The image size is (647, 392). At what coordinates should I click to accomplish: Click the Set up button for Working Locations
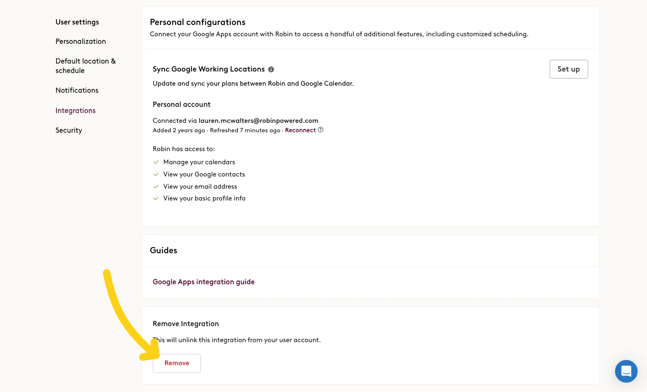tap(568, 69)
